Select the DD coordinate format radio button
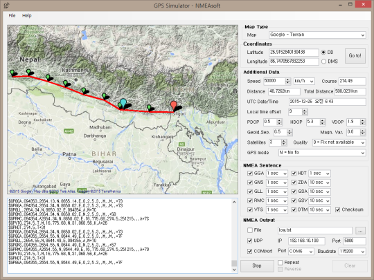Viewport: 374px width, 280px height. (323, 53)
